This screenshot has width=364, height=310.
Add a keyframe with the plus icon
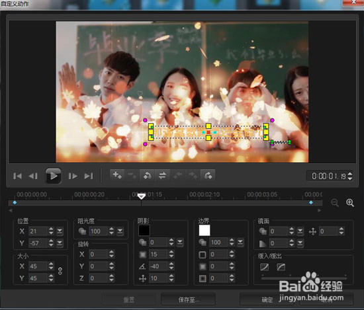pos(117,175)
